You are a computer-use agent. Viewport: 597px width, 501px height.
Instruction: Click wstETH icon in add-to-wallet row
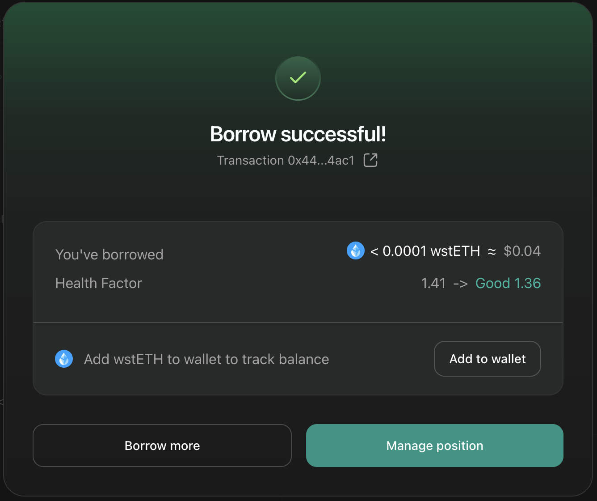coord(64,359)
